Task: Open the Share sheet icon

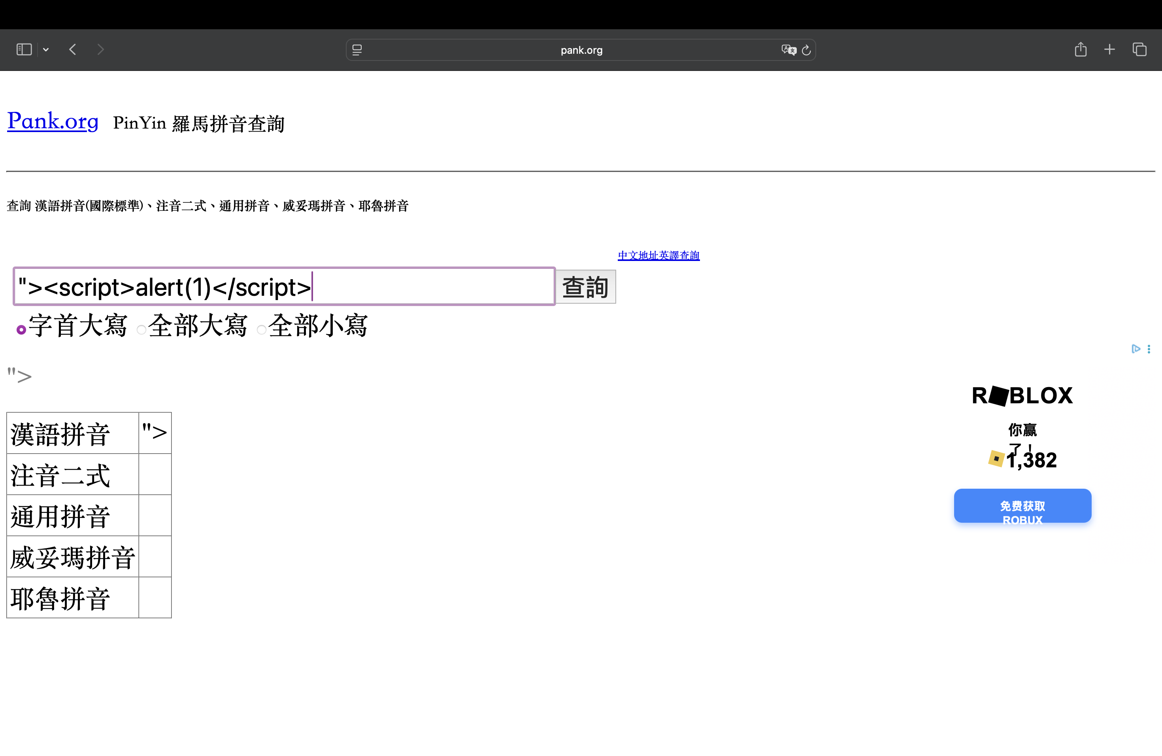Action: [1081, 49]
